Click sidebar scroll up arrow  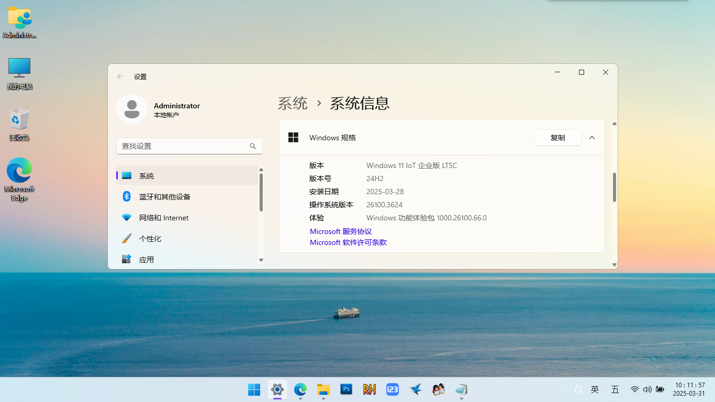point(261,170)
